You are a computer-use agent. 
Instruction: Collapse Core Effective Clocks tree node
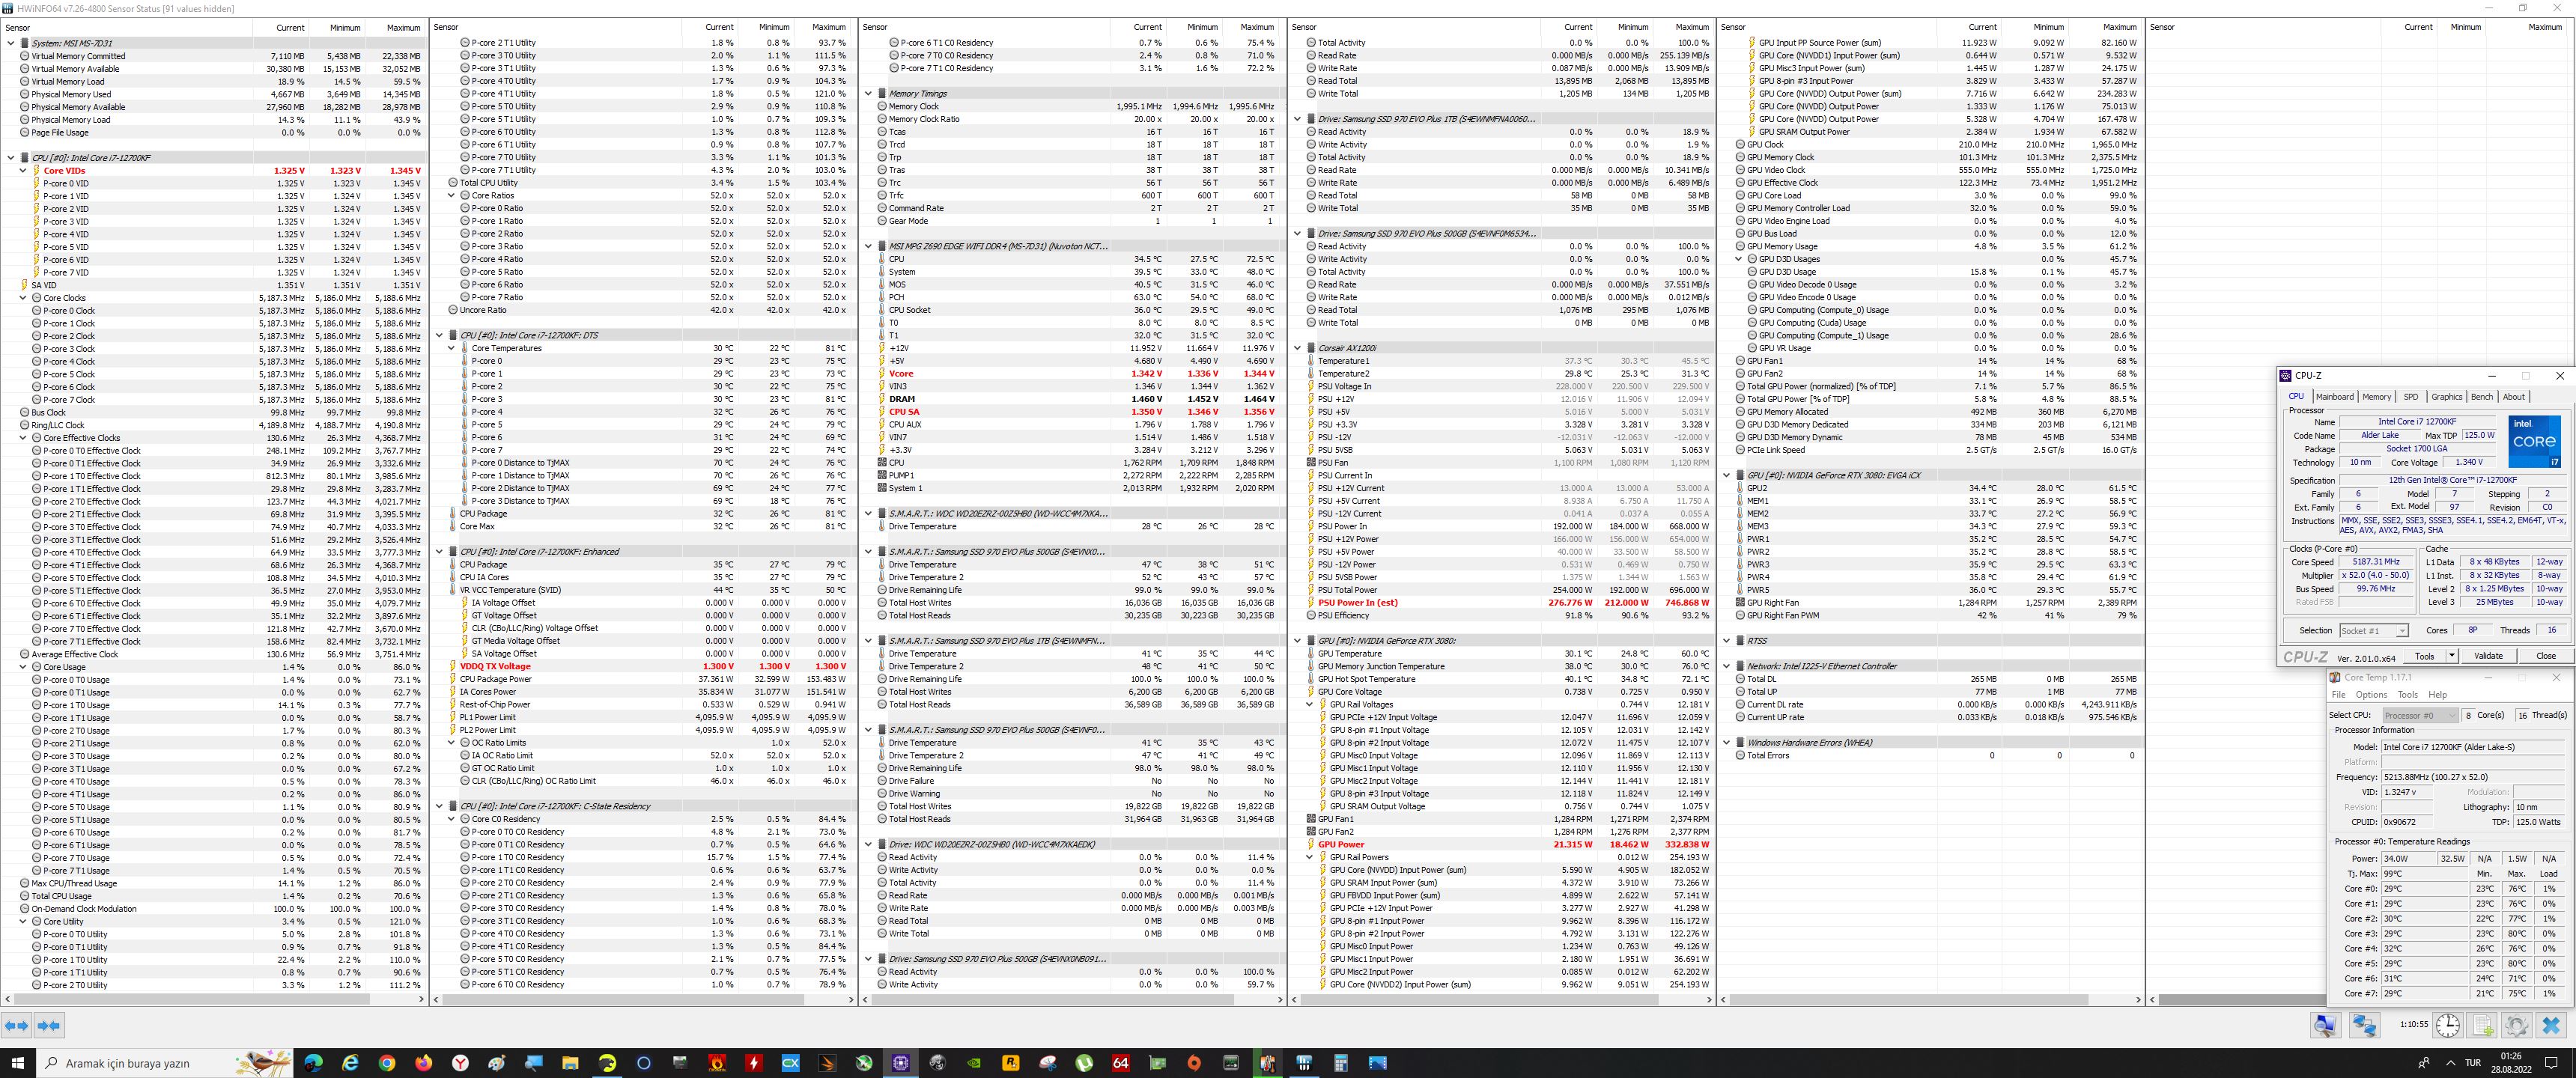coord(23,438)
